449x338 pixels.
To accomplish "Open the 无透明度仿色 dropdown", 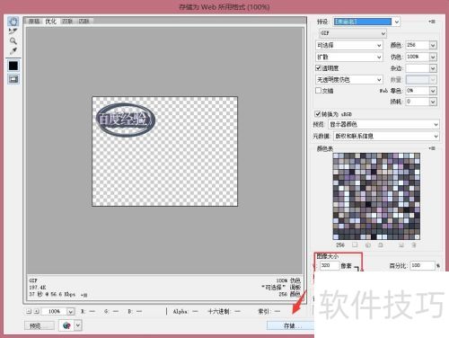I will pyautogui.click(x=349, y=79).
